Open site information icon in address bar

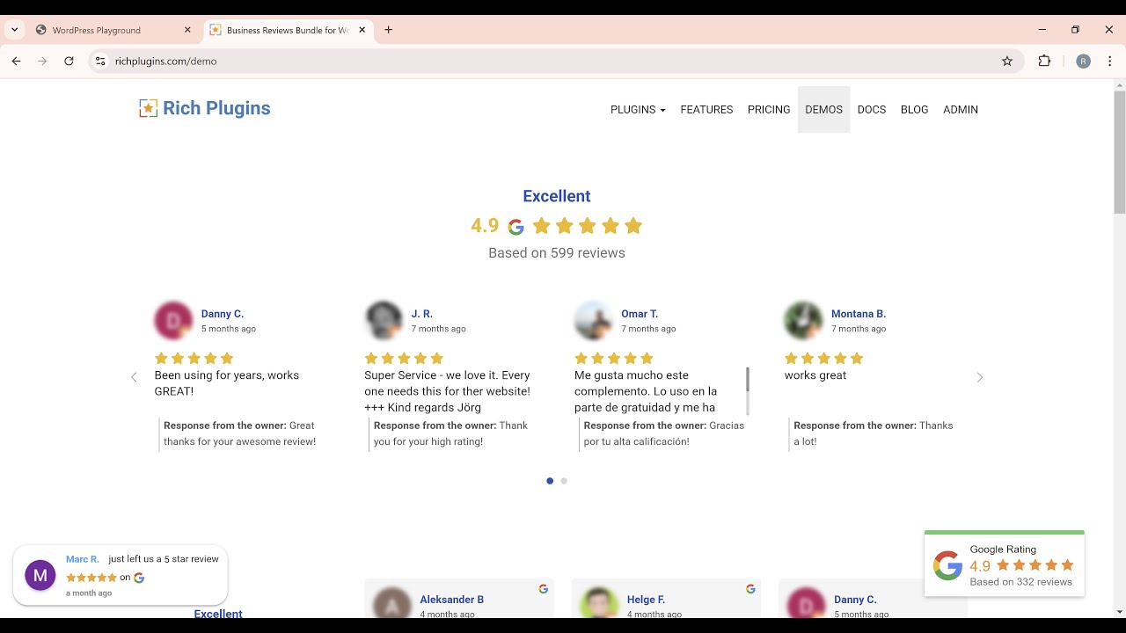[x=100, y=61]
